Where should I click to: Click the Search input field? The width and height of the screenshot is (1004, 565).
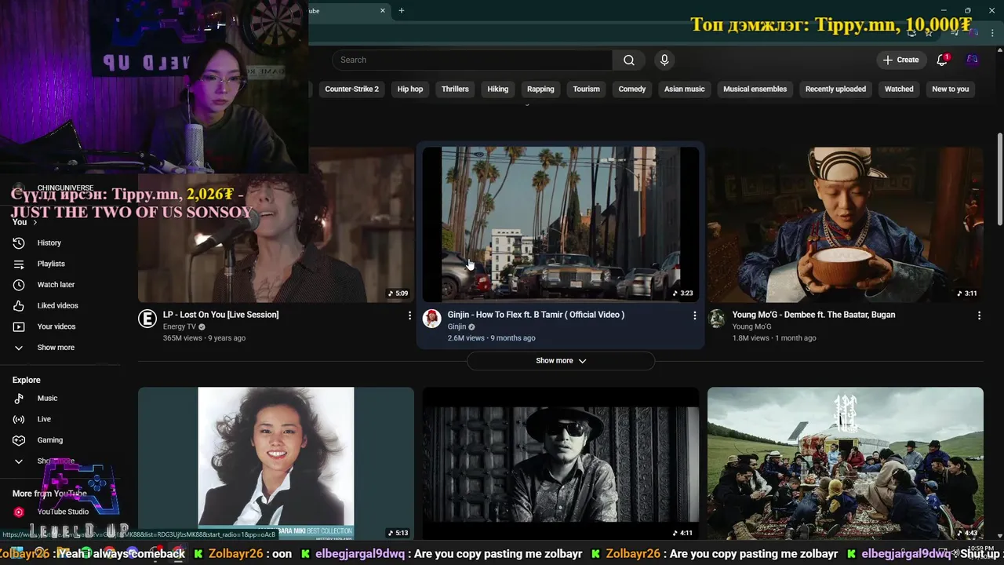472,60
